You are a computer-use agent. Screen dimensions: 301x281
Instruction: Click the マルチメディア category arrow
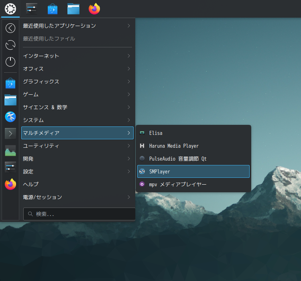(x=129, y=133)
